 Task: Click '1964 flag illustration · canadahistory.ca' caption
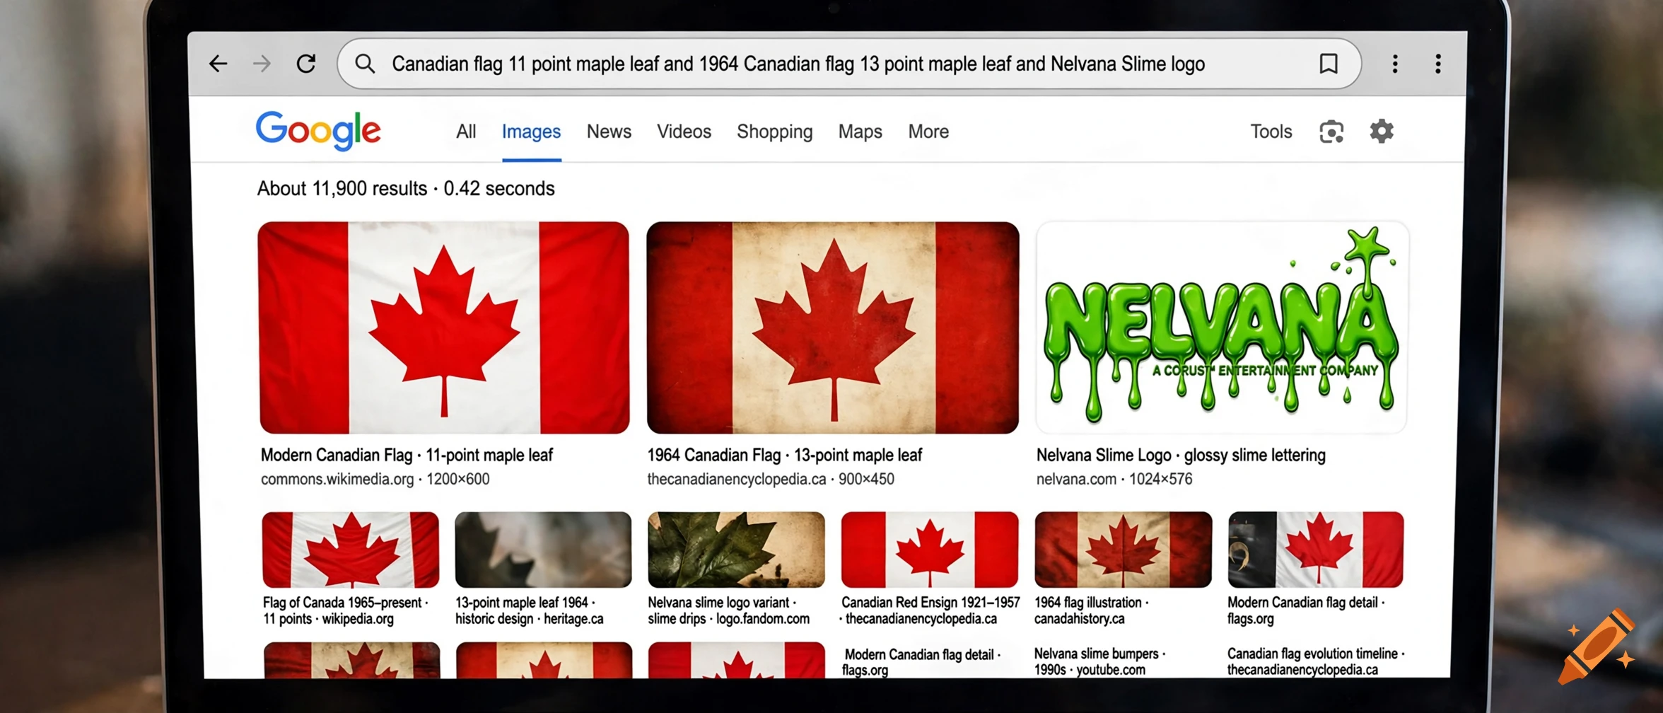pyautogui.click(x=1091, y=610)
